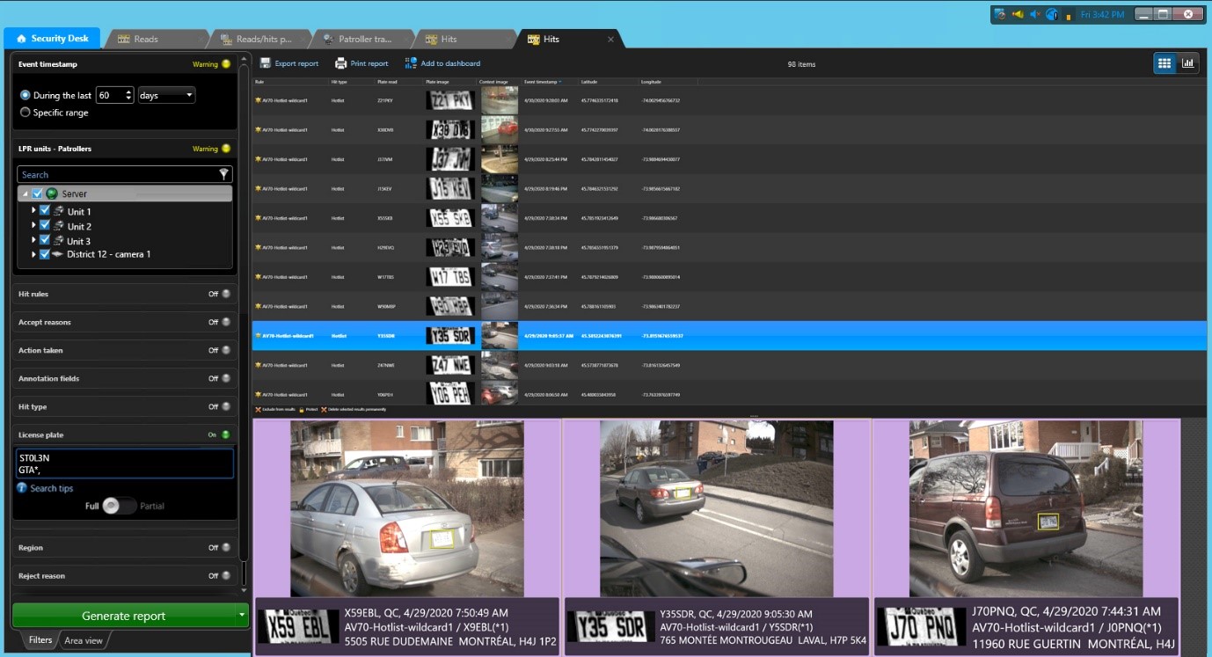Select the Y35 SDR vehicle context image tile
Screen dimensions: 1212x657
pyautogui.click(x=716, y=508)
